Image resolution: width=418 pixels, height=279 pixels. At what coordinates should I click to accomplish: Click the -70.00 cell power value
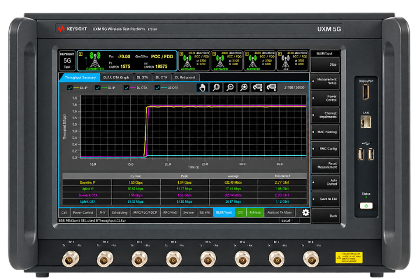124,56
